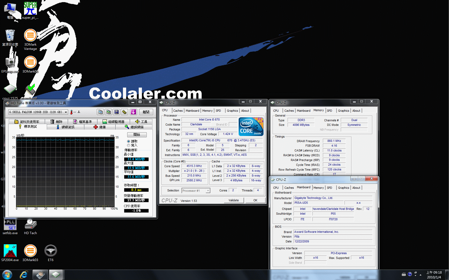449x280 pixels.
Task: Open the Computer desktop icon
Action: tap(10, 11)
